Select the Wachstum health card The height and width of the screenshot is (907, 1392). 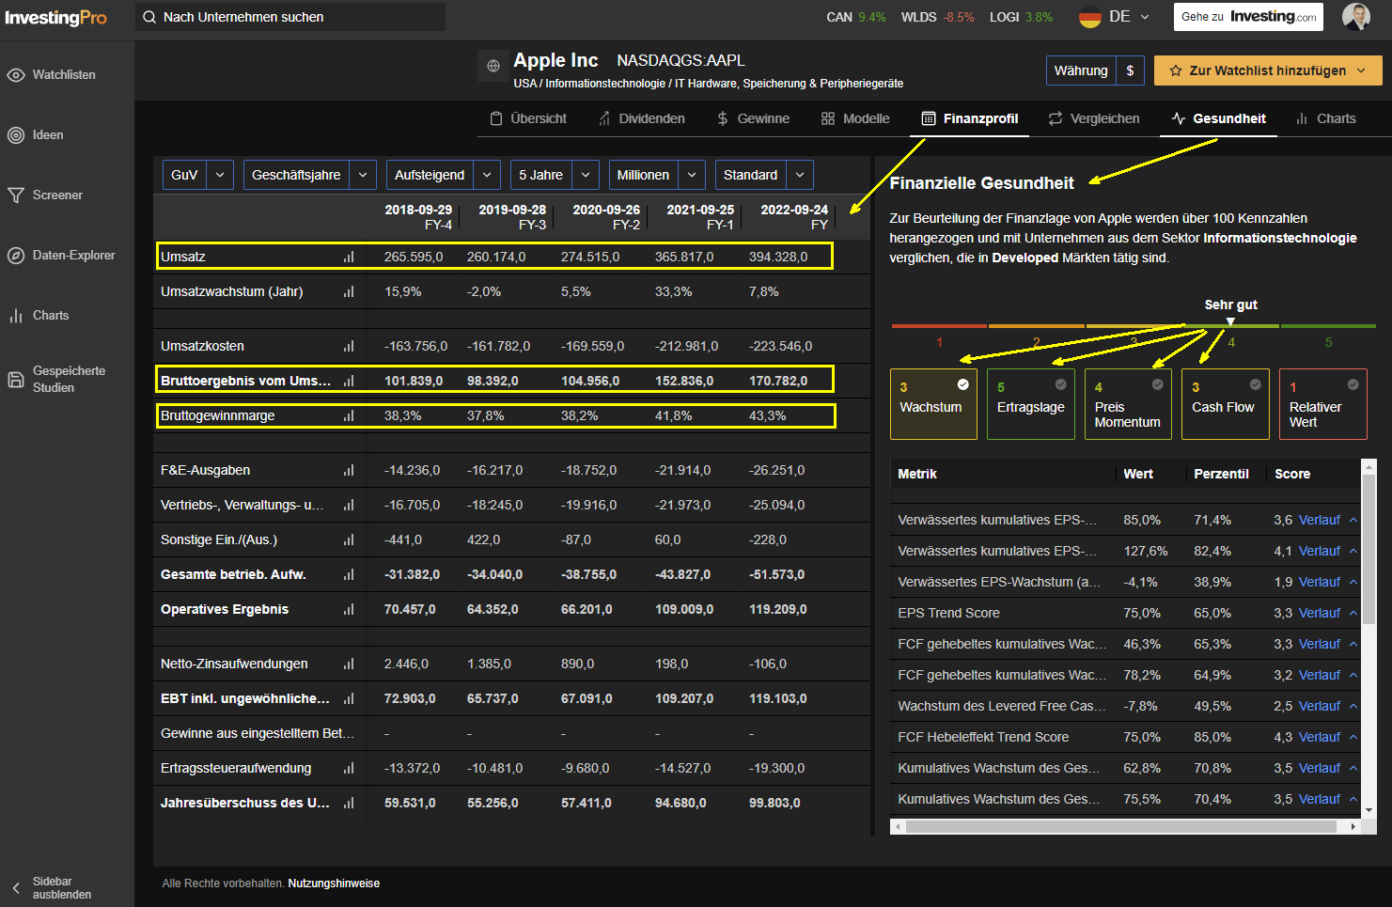coord(933,404)
